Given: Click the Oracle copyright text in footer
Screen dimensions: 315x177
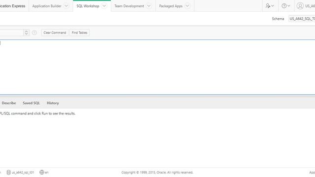Looking at the screenshot, I should [157, 173].
